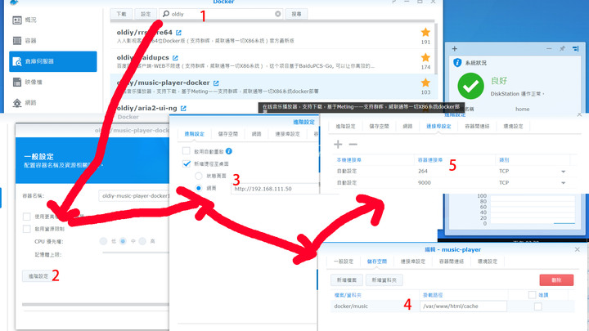Click the 新增檔案 add file button
This screenshot has height=331, width=589.
pos(346,280)
